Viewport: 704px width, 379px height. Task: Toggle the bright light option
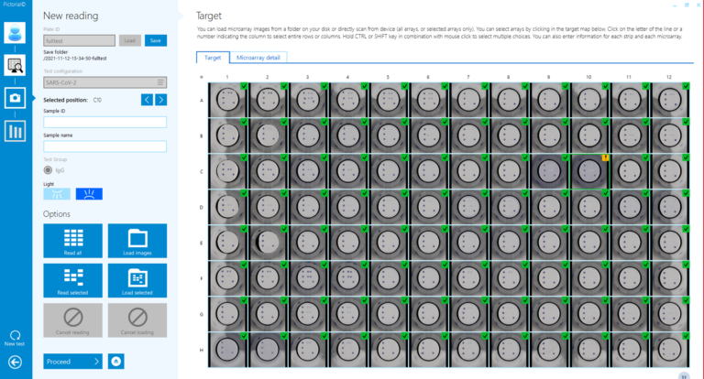click(x=89, y=194)
